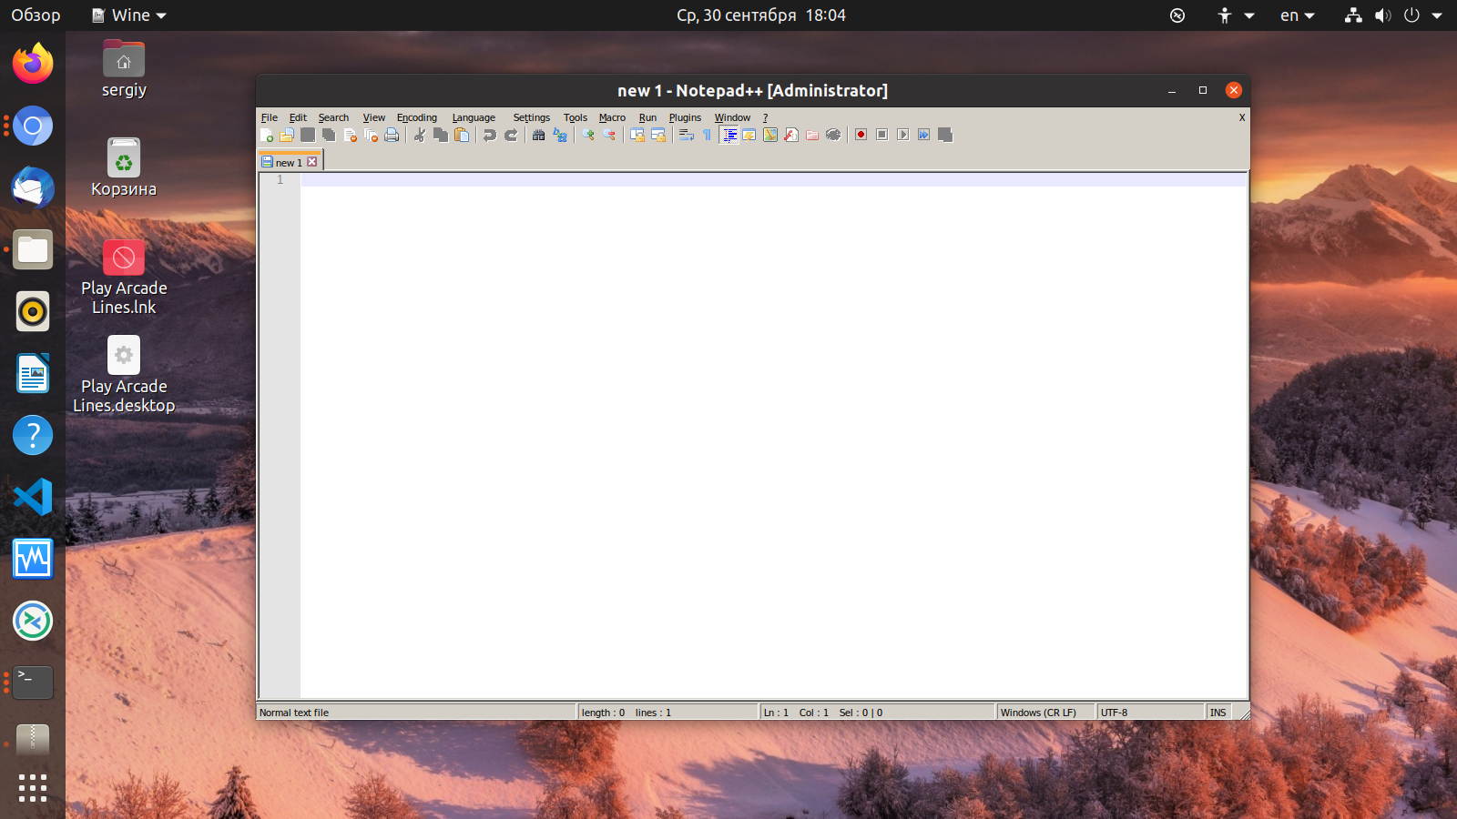
Task: Open the Wine application menu dropdown
Action: (129, 15)
